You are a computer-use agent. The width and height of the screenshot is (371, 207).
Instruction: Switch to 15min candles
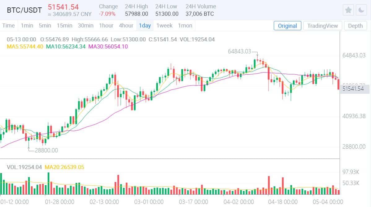[x=64, y=26]
